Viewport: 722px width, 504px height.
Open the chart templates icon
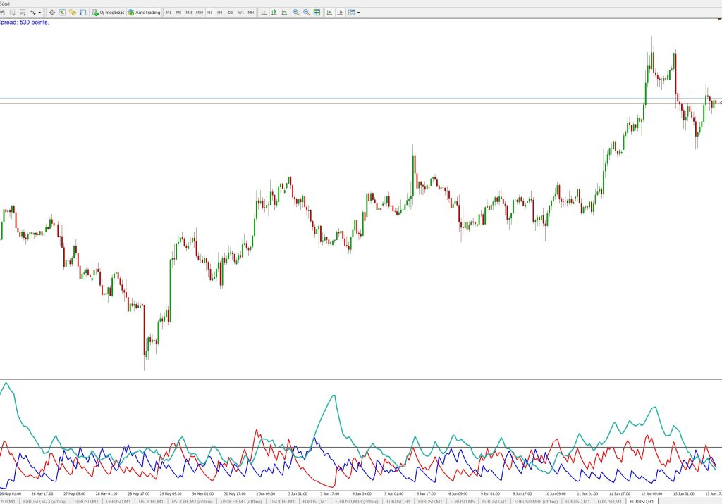pos(352,13)
